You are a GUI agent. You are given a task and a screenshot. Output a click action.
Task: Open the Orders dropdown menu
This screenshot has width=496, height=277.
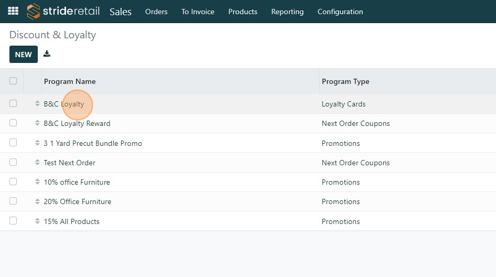coord(156,12)
